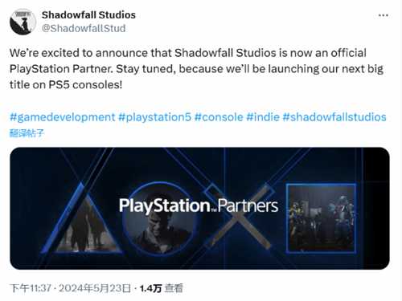Screen dimensions: 402x301
Task: Open the PlayStation Partners banner image
Action: pos(199,209)
